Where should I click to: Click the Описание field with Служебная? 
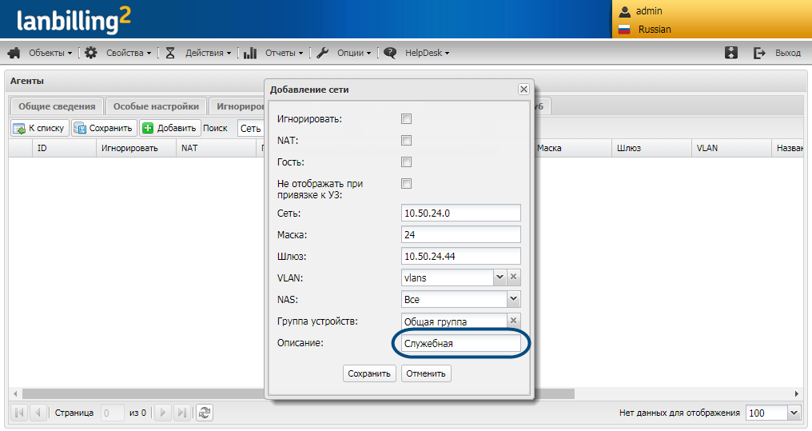coord(461,344)
